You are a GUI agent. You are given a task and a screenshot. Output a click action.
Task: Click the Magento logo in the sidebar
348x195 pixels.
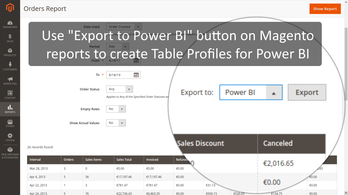click(x=10, y=8)
